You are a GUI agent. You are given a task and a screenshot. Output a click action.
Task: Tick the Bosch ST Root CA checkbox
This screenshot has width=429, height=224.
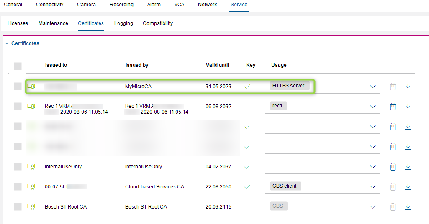[18, 207]
